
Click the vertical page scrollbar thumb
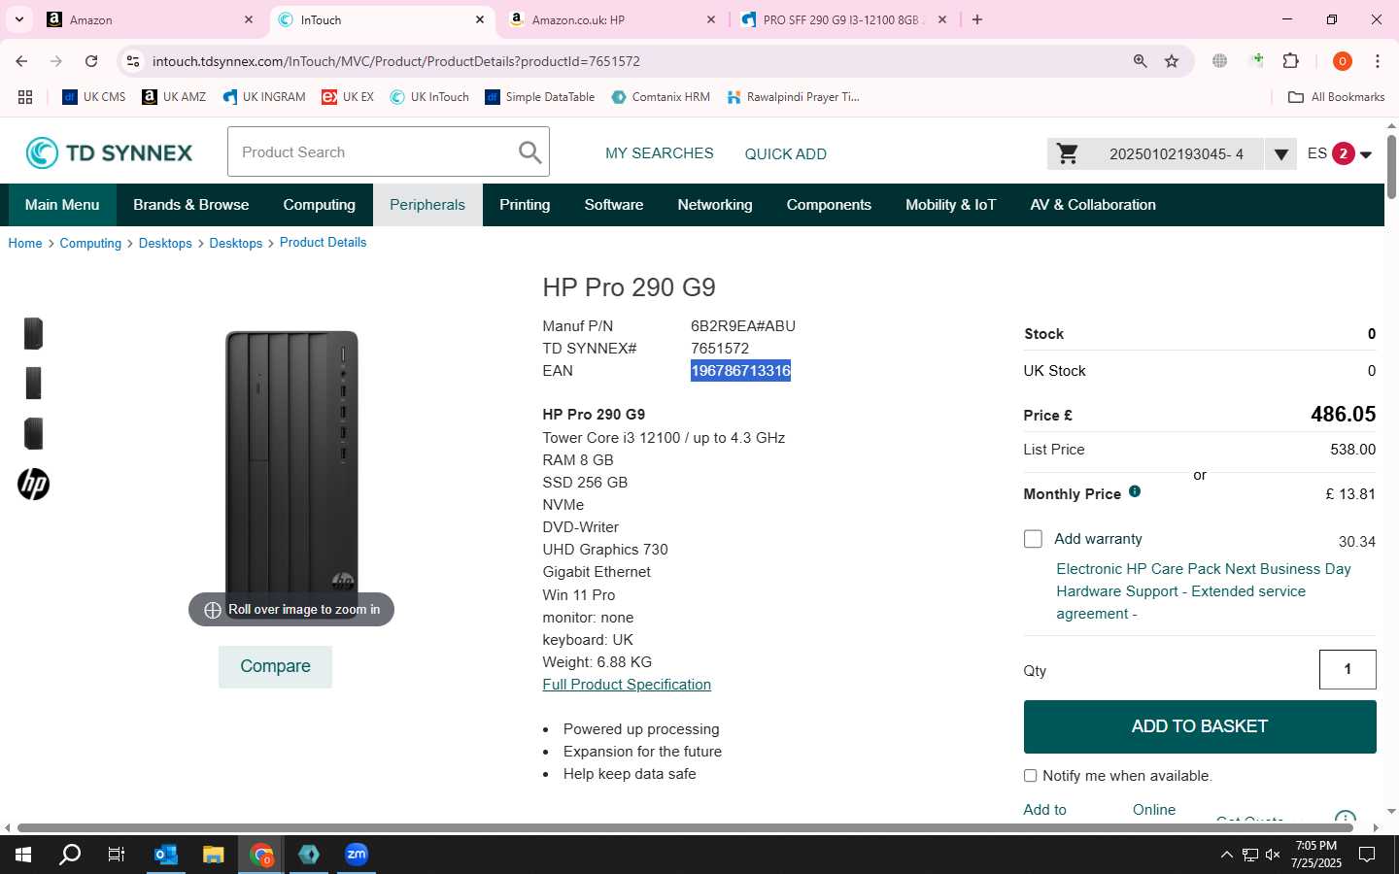point(1391,167)
